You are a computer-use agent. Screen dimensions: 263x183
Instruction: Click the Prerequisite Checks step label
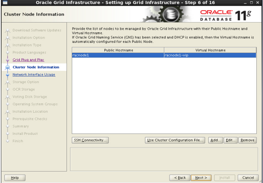tap(30, 119)
